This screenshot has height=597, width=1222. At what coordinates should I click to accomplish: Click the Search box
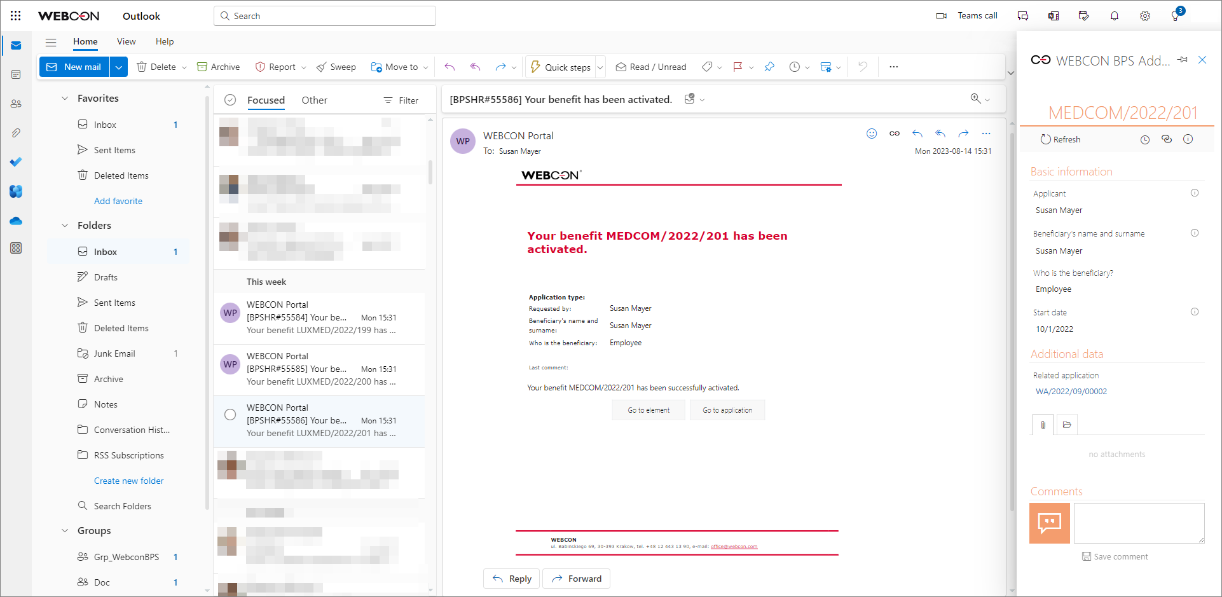point(325,16)
